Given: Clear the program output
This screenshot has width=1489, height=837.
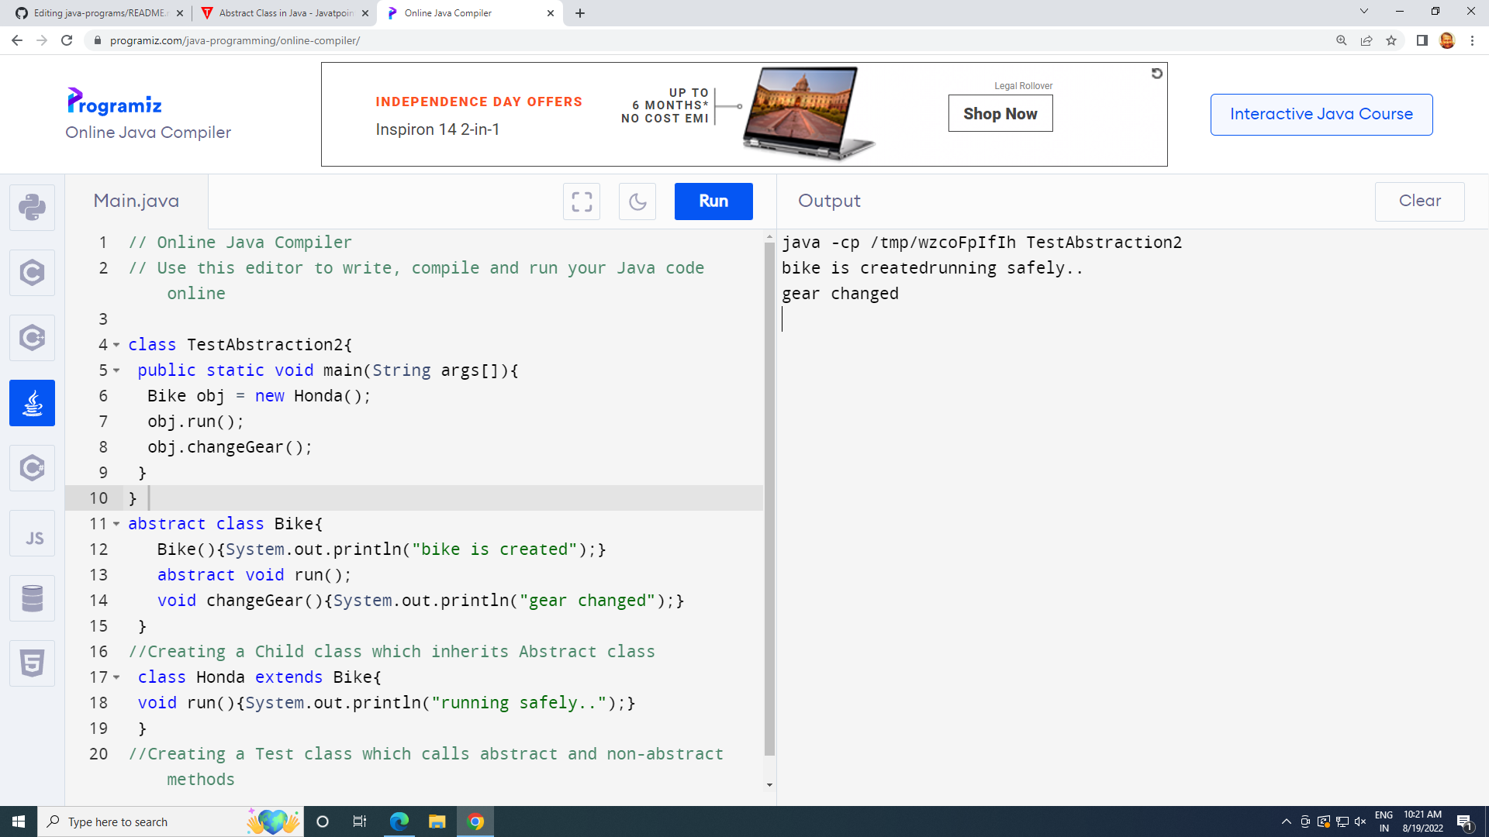Looking at the screenshot, I should pos(1419,201).
